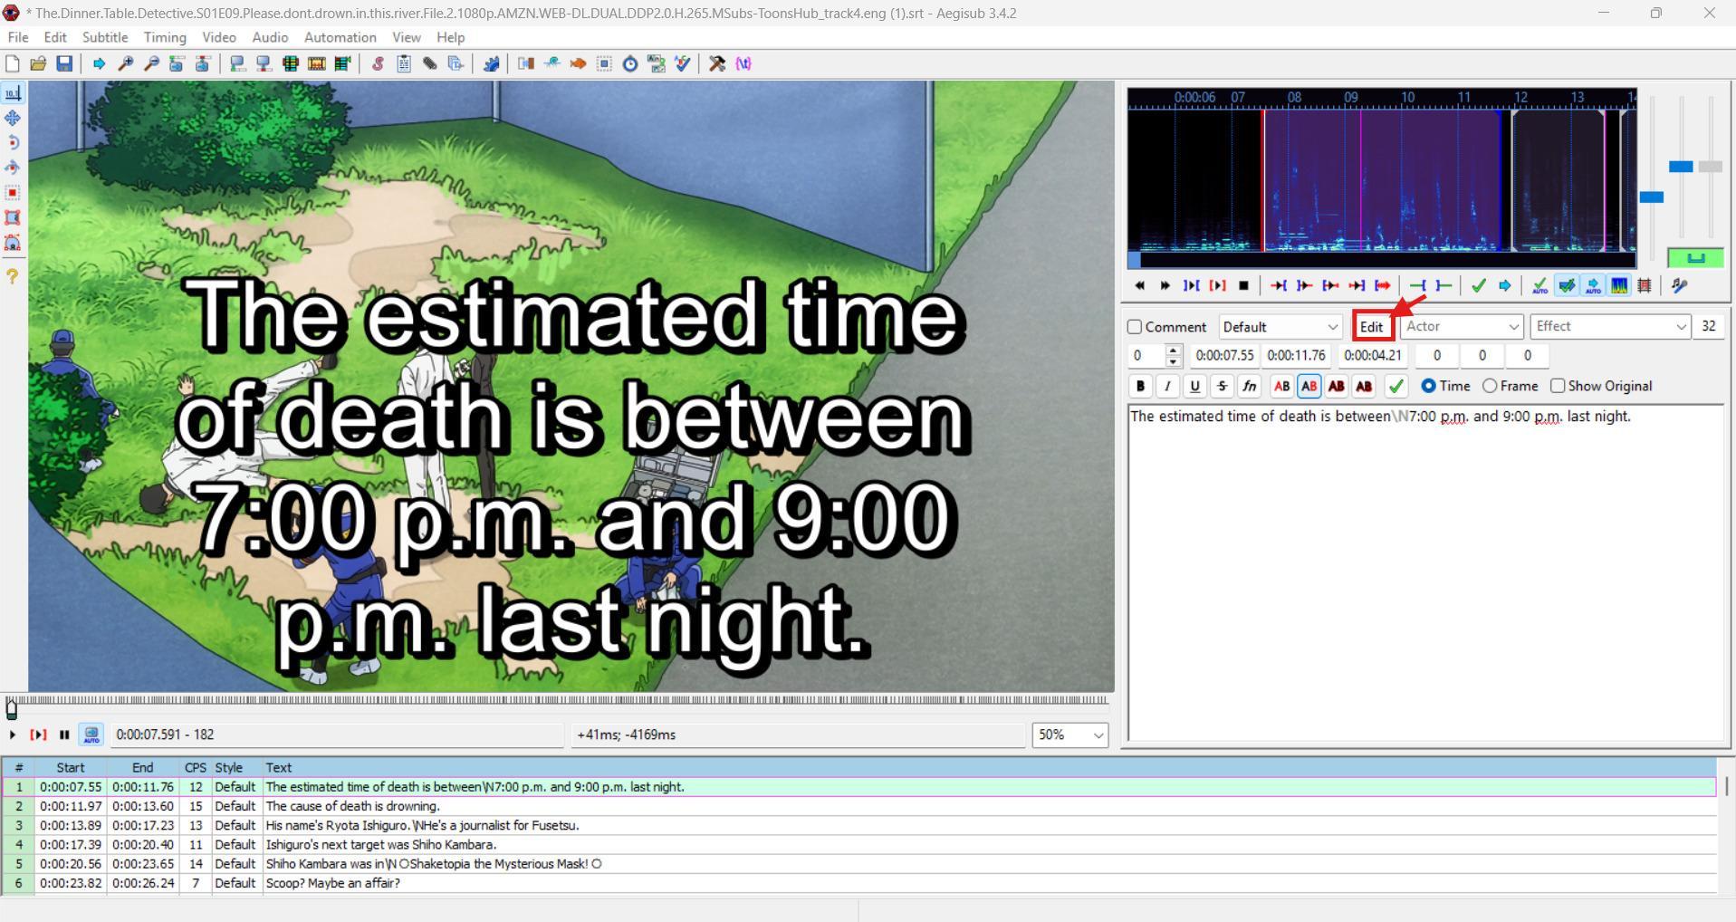
Task: Open Attachments paperclip icon
Action: 430,63
